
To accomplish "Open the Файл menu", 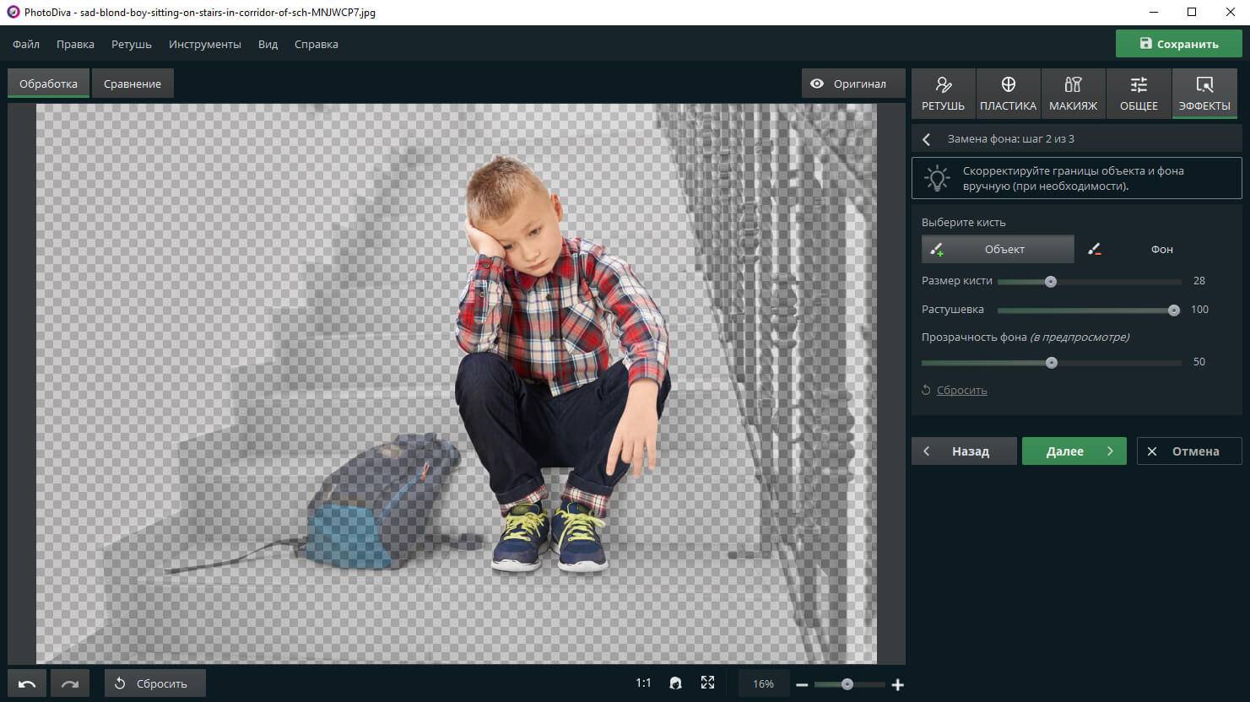I will click(26, 44).
